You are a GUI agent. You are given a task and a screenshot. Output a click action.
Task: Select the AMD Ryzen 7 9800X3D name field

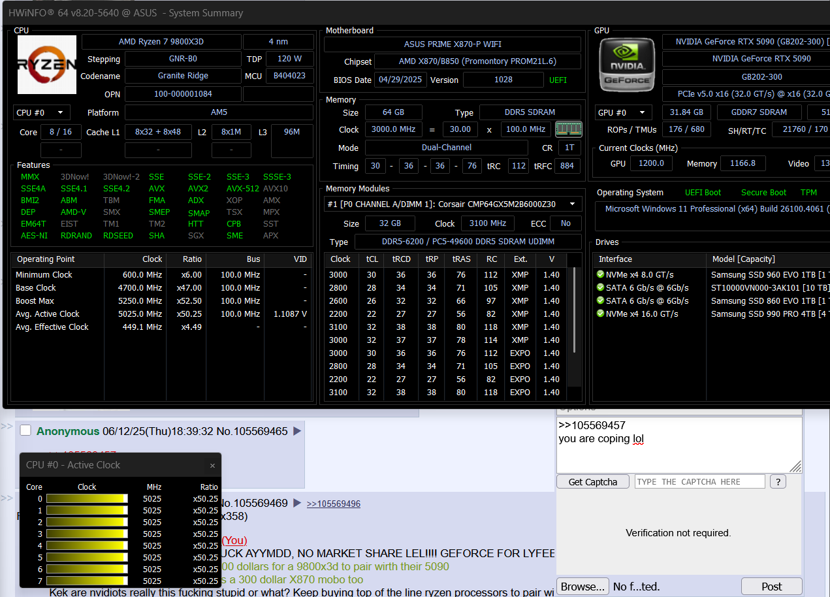(161, 42)
